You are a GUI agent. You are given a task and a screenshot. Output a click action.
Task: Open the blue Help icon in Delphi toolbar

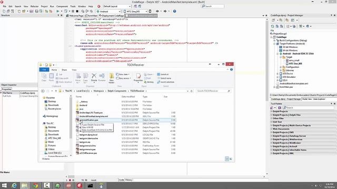[x=174, y=11]
